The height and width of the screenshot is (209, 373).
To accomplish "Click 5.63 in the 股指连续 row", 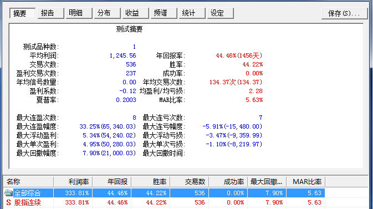I will pos(314,202).
